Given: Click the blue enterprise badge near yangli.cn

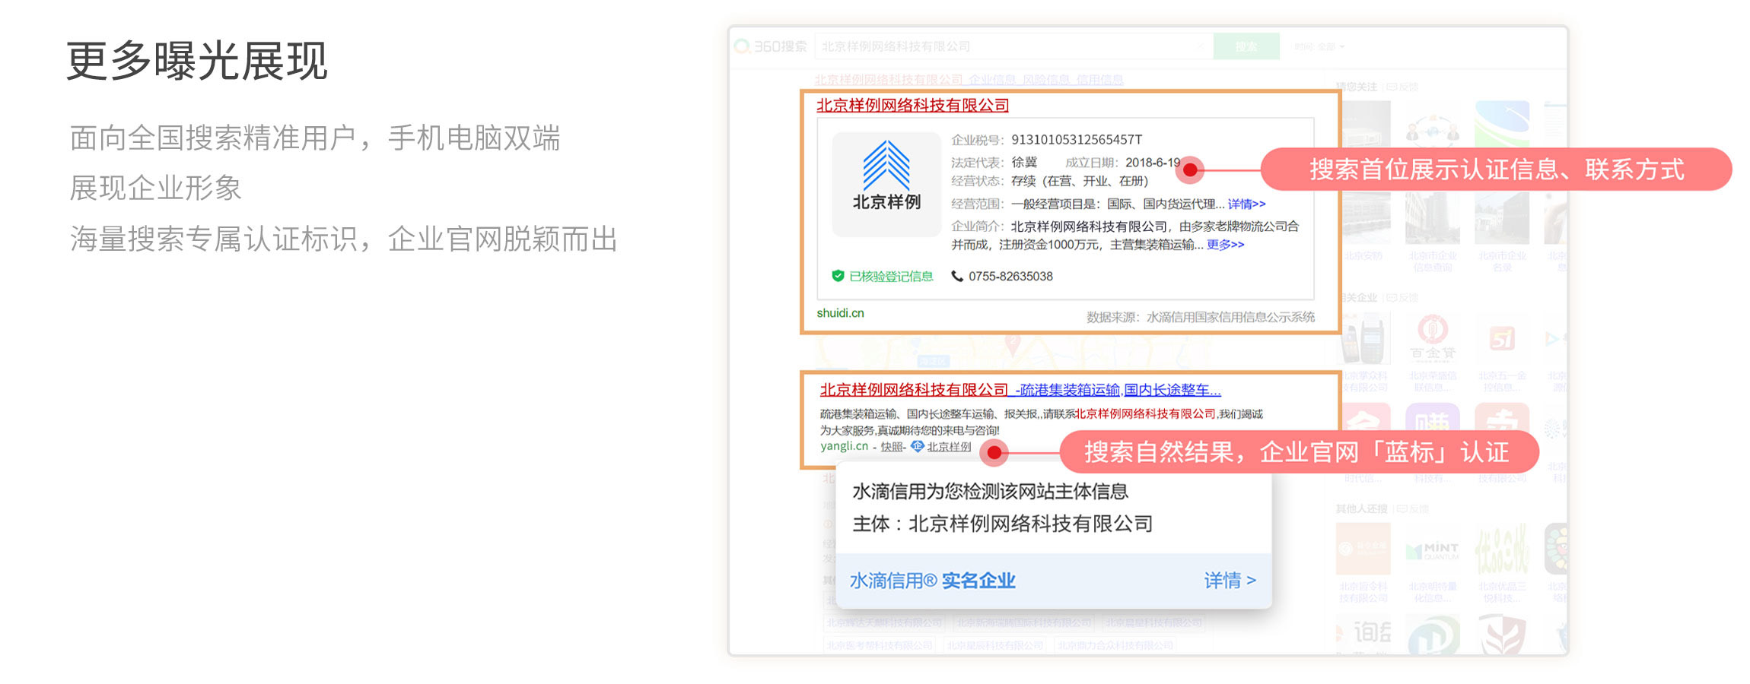Looking at the screenshot, I should 918,446.
